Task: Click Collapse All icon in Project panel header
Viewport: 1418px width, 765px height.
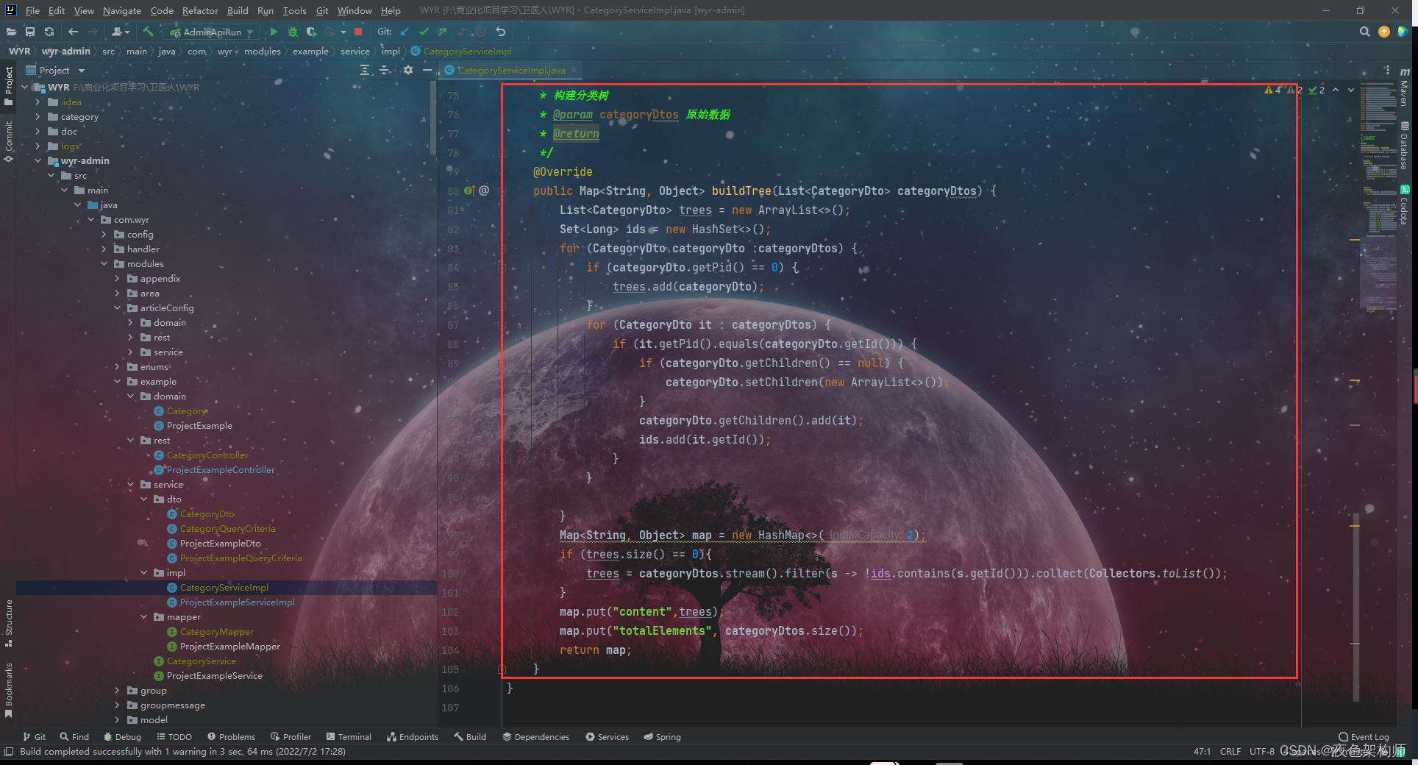Action: click(x=385, y=70)
